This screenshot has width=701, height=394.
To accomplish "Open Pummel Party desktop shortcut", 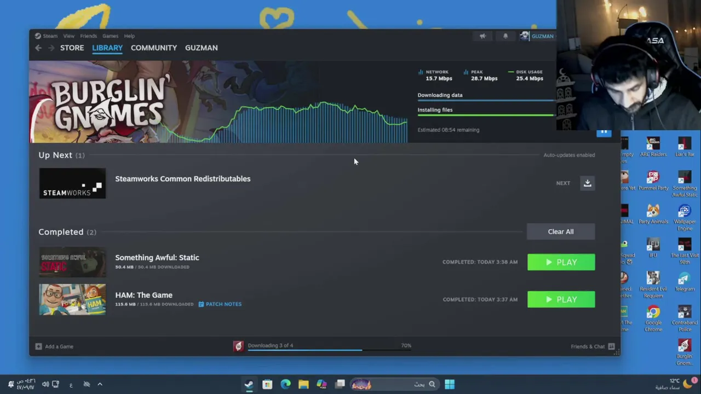I will [653, 181].
